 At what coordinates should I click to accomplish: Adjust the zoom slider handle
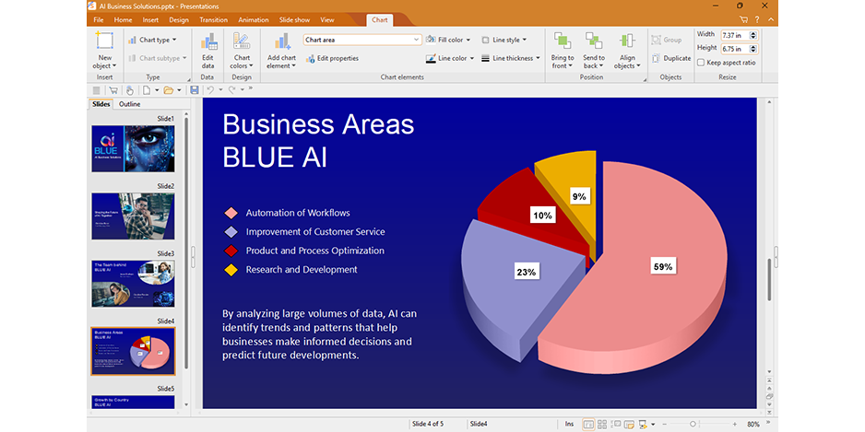click(693, 424)
